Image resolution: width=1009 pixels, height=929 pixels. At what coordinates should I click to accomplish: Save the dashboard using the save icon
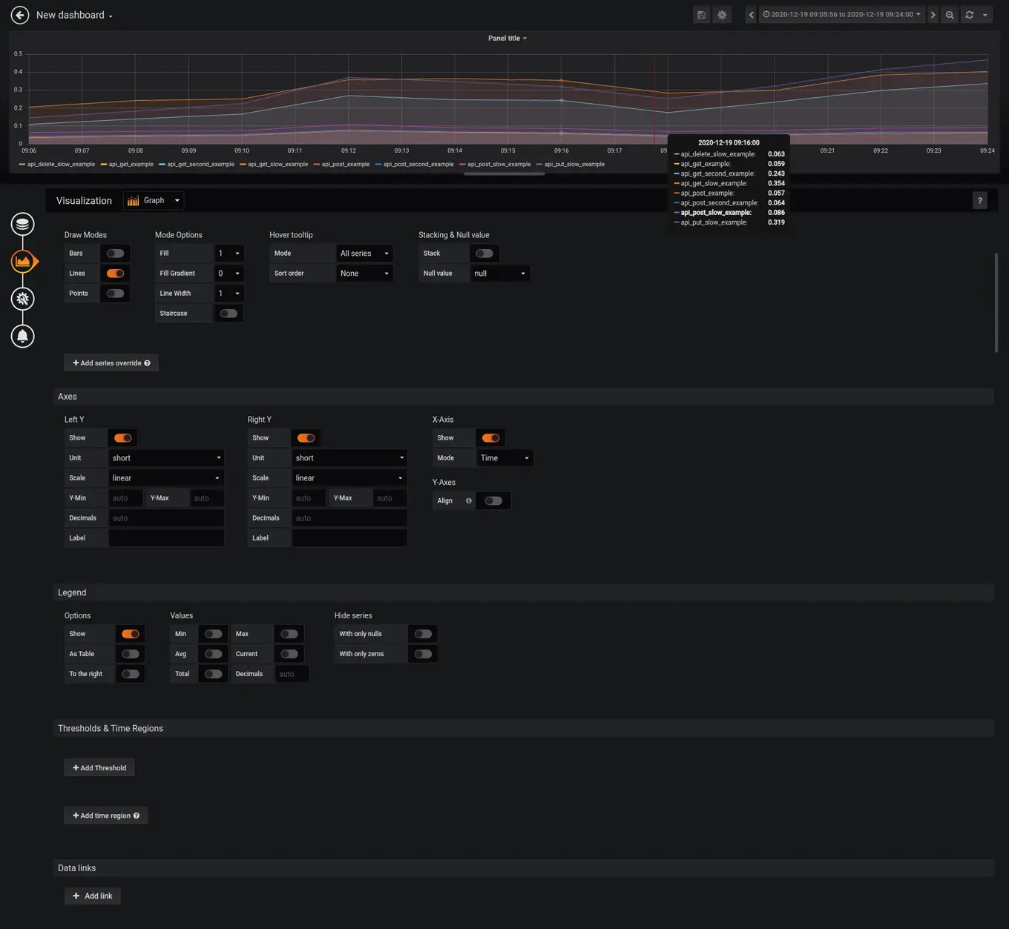(700, 14)
